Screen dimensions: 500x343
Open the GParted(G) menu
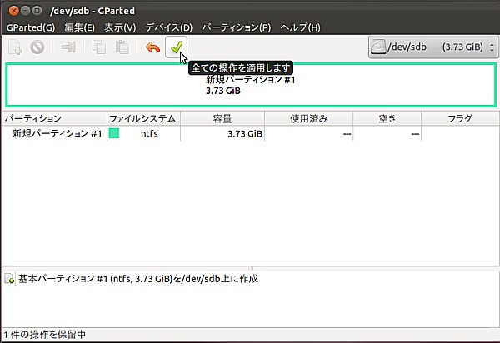pyautogui.click(x=31, y=27)
